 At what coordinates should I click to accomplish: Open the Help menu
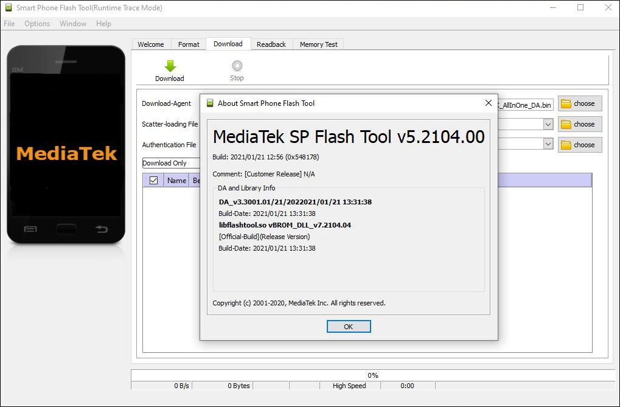pos(103,24)
